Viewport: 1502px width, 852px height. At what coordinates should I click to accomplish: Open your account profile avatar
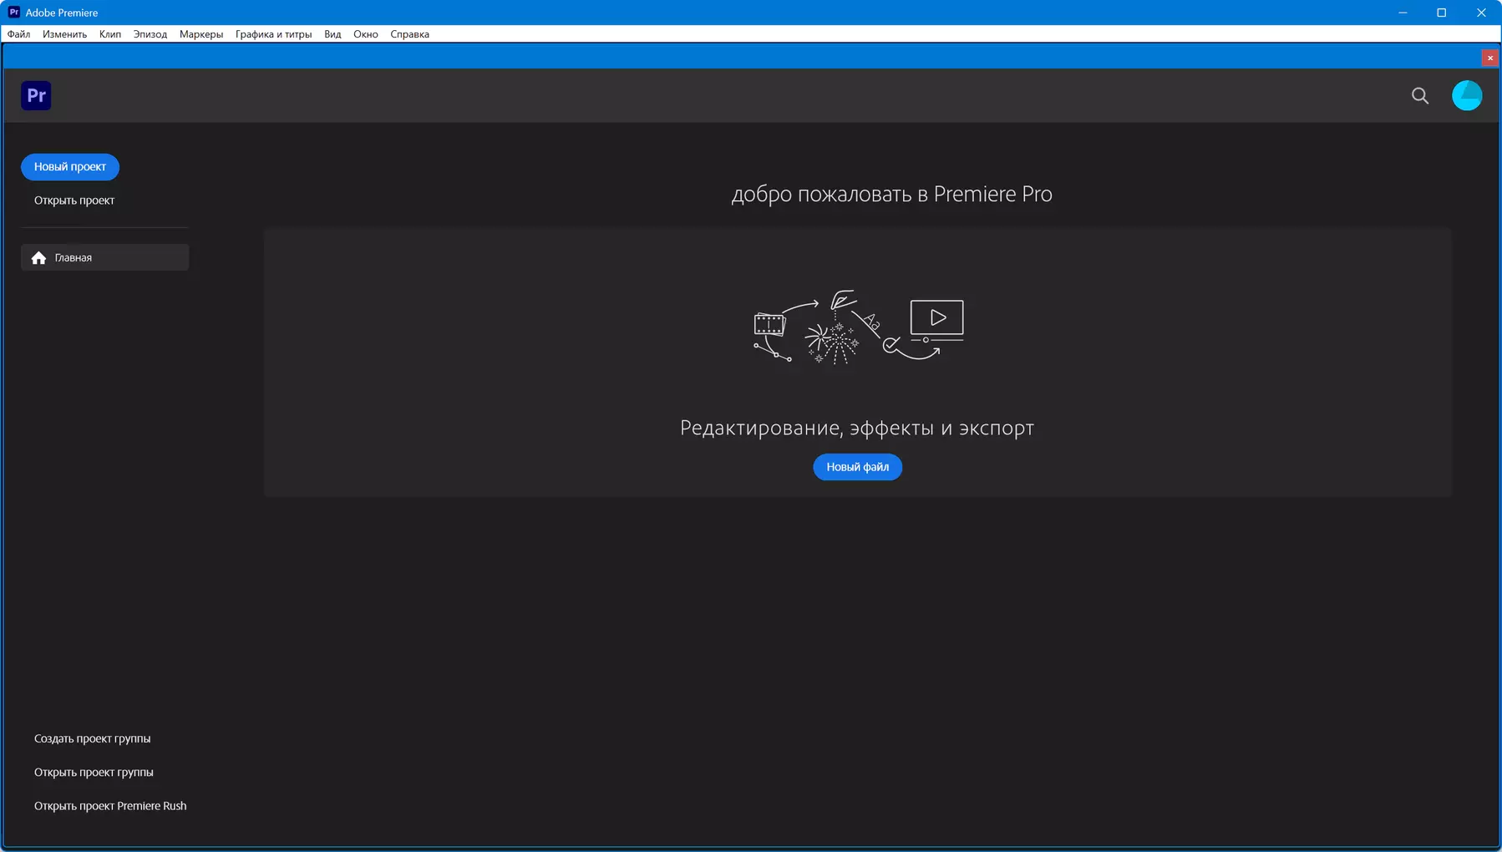(x=1468, y=95)
